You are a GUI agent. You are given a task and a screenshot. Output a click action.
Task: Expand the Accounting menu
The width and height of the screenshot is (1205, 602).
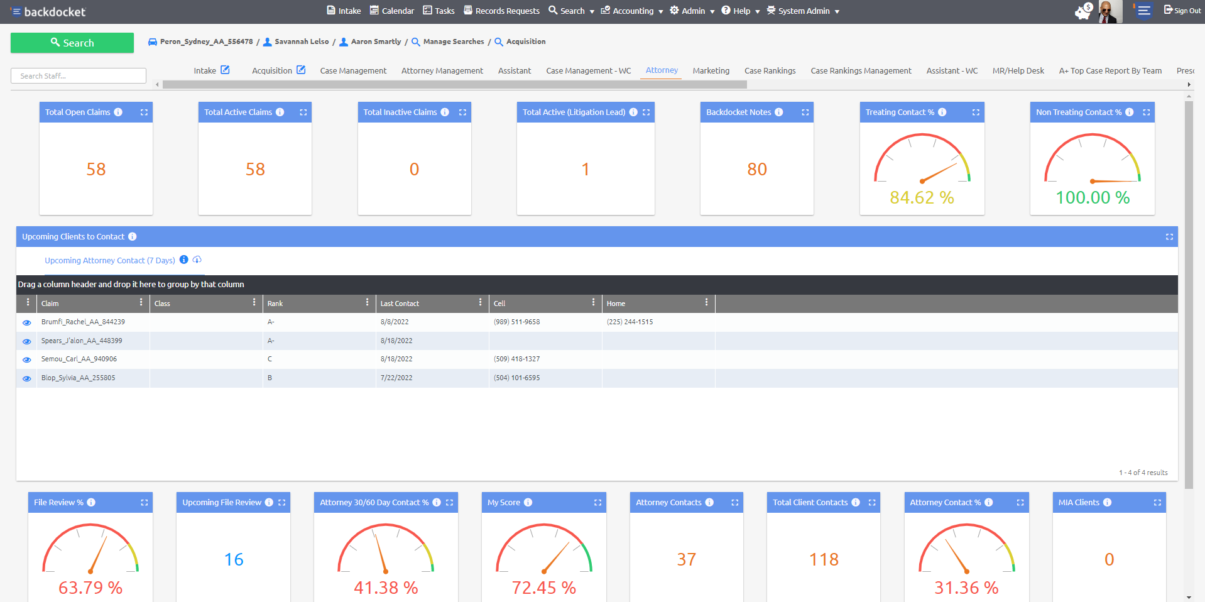[631, 11]
